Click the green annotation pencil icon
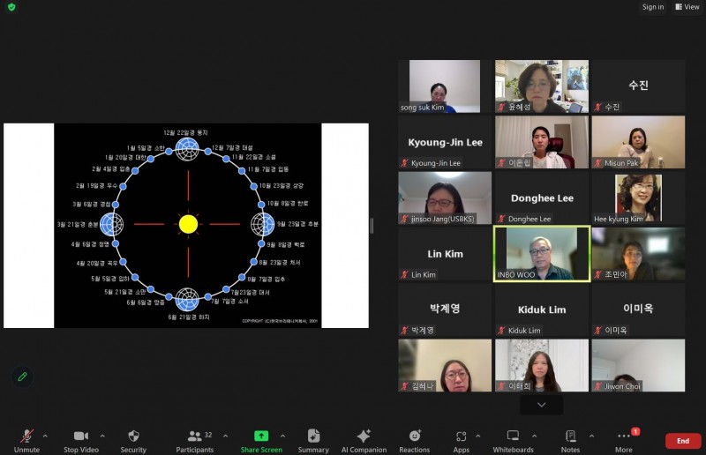 [23, 377]
